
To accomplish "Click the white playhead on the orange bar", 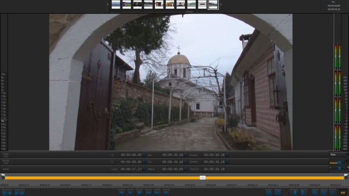I will [x=202, y=178].
